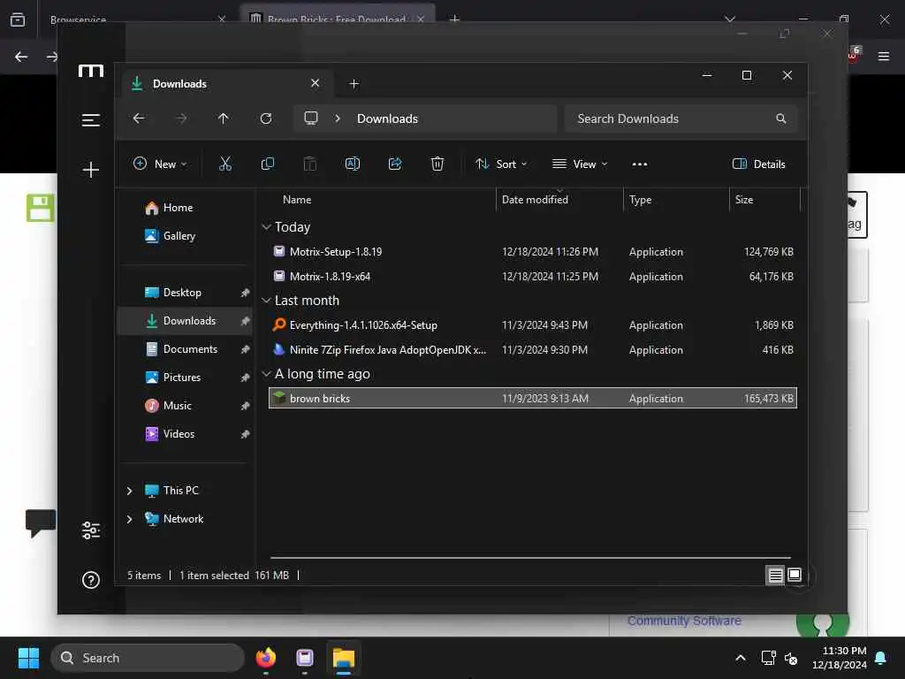Go up one folder level arrow
The height and width of the screenshot is (679, 905).
click(224, 118)
